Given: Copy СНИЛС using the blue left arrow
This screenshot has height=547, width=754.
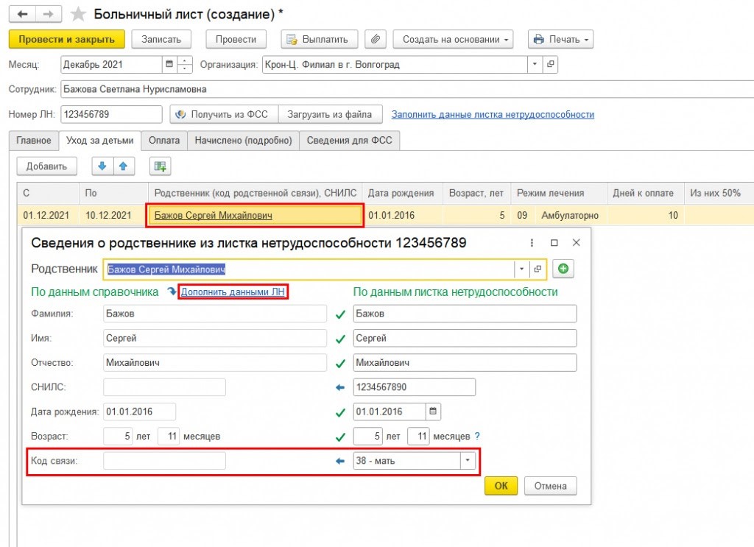Looking at the screenshot, I should tap(339, 387).
